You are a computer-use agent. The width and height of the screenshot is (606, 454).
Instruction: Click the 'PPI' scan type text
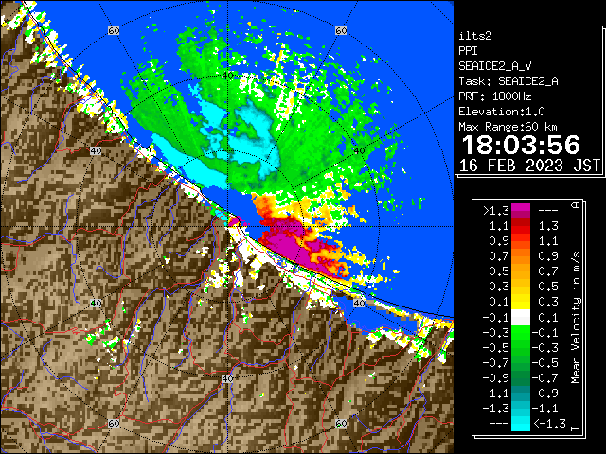468,51
